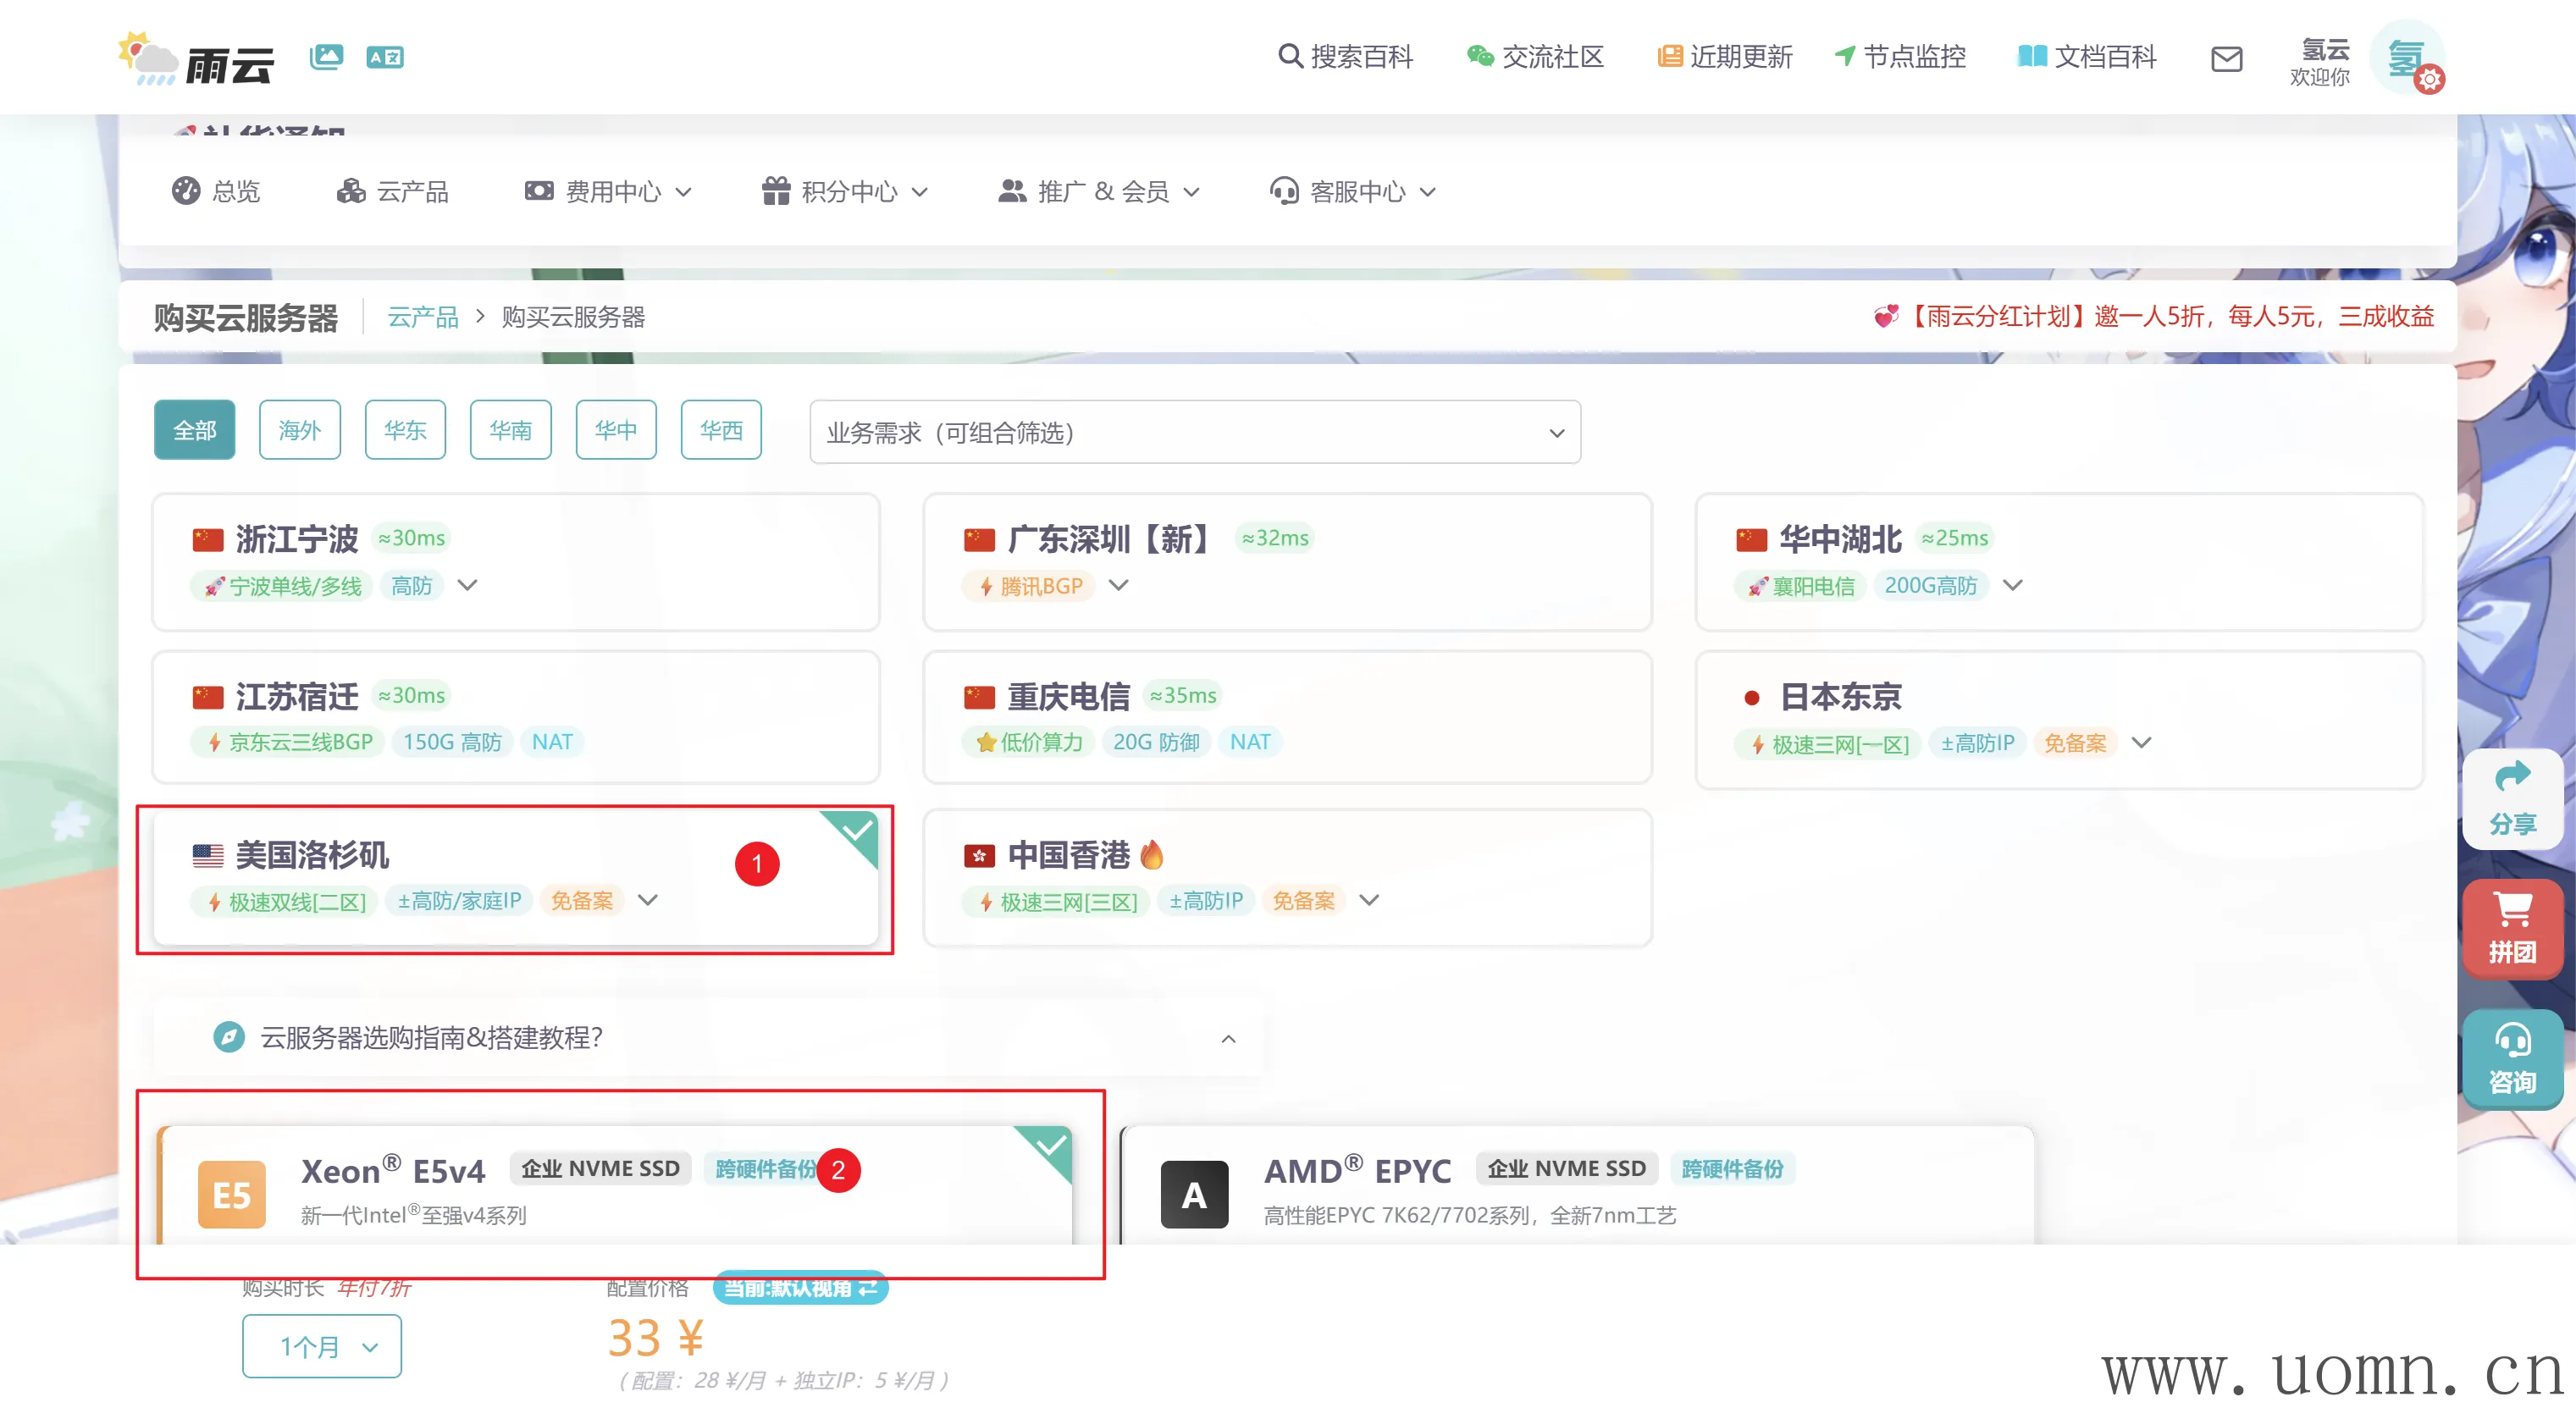Click the mail envelope icon in header
Viewport: 2576px width, 1419px height.
(x=2226, y=58)
